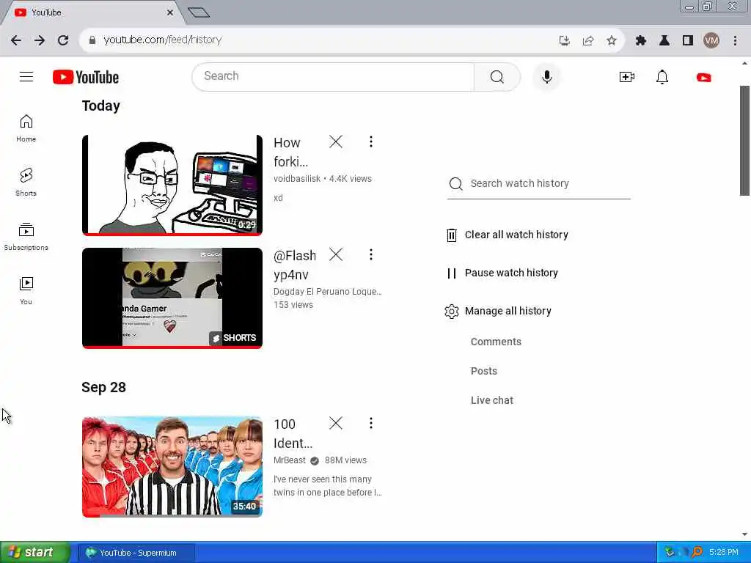Click the flask experiments icon
The height and width of the screenshot is (563, 751).
664,41
